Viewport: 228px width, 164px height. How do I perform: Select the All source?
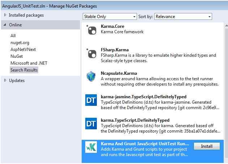pos(13,36)
